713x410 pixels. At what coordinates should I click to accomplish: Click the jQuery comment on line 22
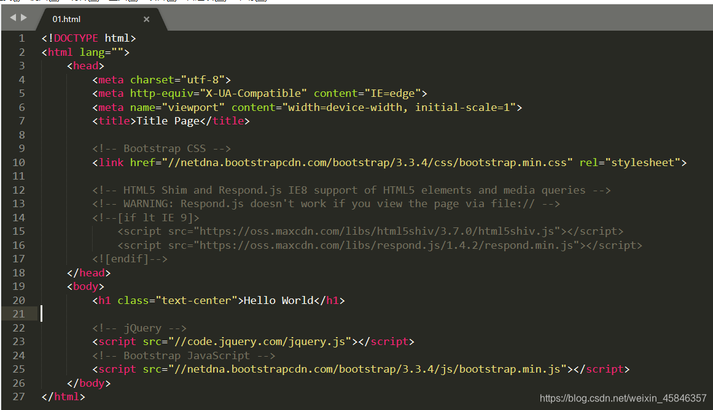[139, 328]
